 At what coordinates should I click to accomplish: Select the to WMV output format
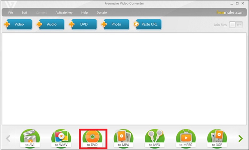pyautogui.click(x=61, y=138)
